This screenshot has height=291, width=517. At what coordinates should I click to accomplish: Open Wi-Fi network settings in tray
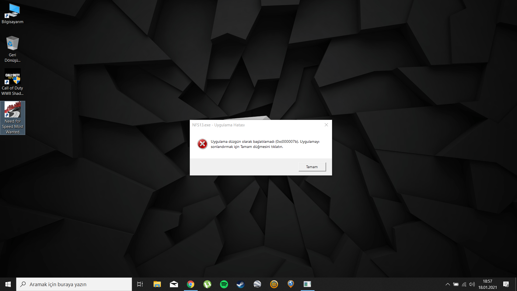[x=464, y=284]
